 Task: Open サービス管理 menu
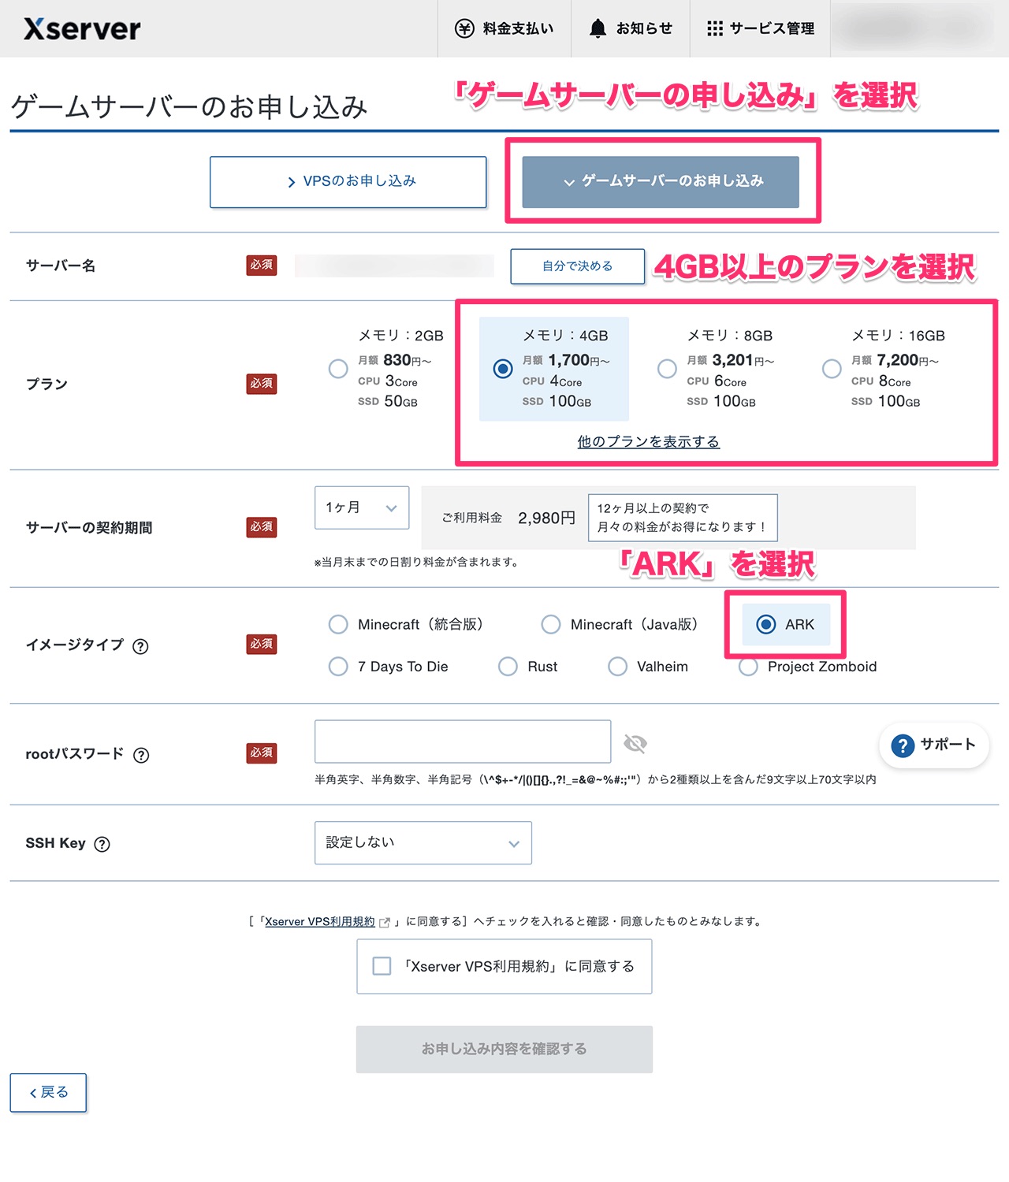pyautogui.click(x=761, y=28)
